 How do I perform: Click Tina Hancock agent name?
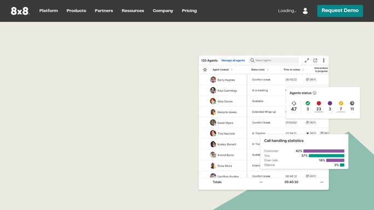[226, 133]
